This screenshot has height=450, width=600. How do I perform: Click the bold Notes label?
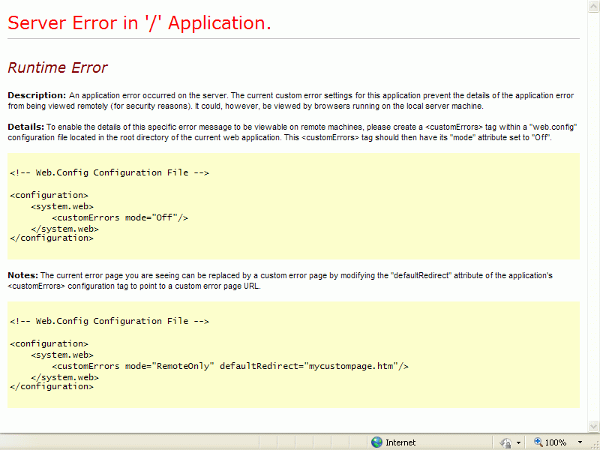pos(22,275)
